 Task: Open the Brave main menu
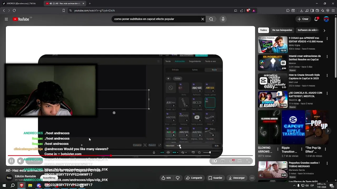(x=333, y=10)
